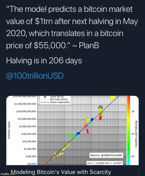Click the quoted tweet text about $55,000 price
This screenshot has height=176, width=145.
click(72, 28)
